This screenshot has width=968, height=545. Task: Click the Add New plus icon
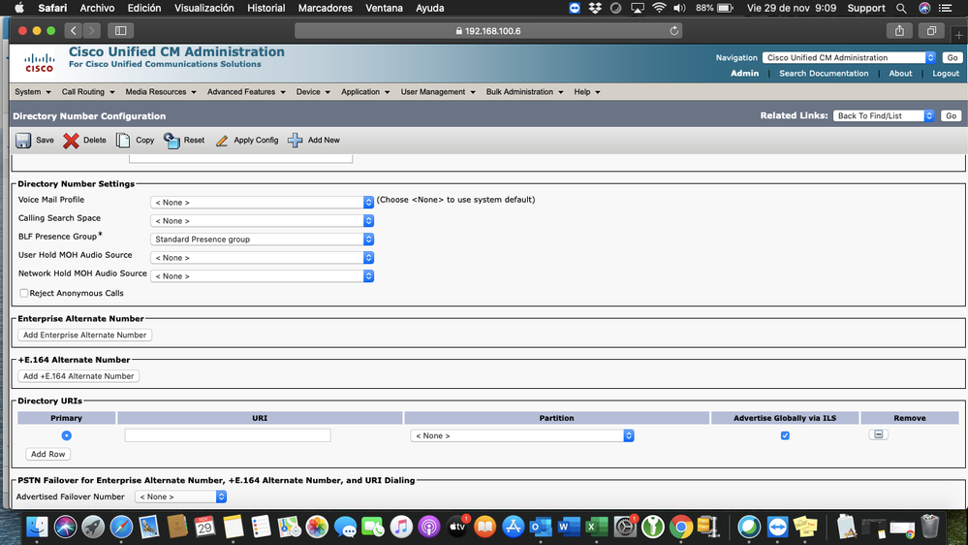tap(296, 141)
